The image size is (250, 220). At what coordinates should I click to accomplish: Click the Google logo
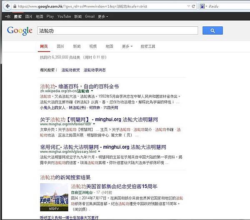point(20,30)
